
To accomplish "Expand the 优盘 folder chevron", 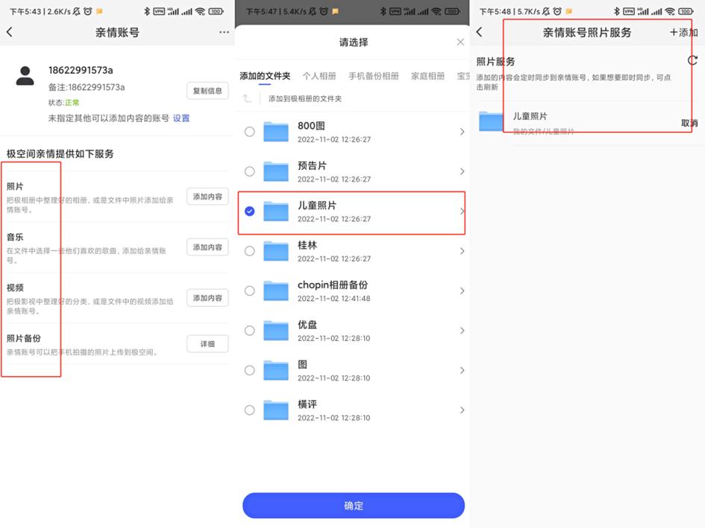I will point(462,331).
